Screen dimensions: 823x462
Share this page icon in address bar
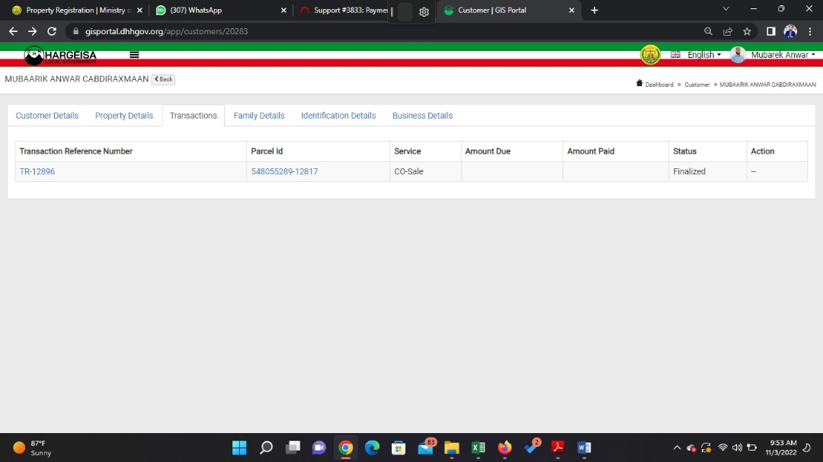pos(728,31)
